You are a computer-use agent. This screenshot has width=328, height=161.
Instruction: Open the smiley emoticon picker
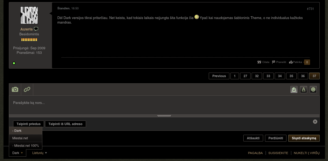pos(313,89)
